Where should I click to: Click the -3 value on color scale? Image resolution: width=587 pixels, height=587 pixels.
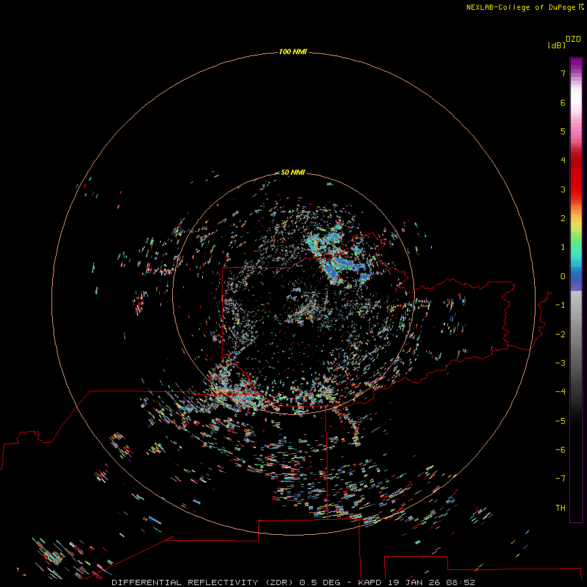(560, 363)
